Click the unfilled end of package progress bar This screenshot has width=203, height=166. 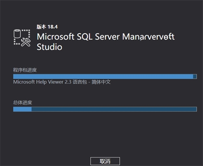(x=195, y=76)
